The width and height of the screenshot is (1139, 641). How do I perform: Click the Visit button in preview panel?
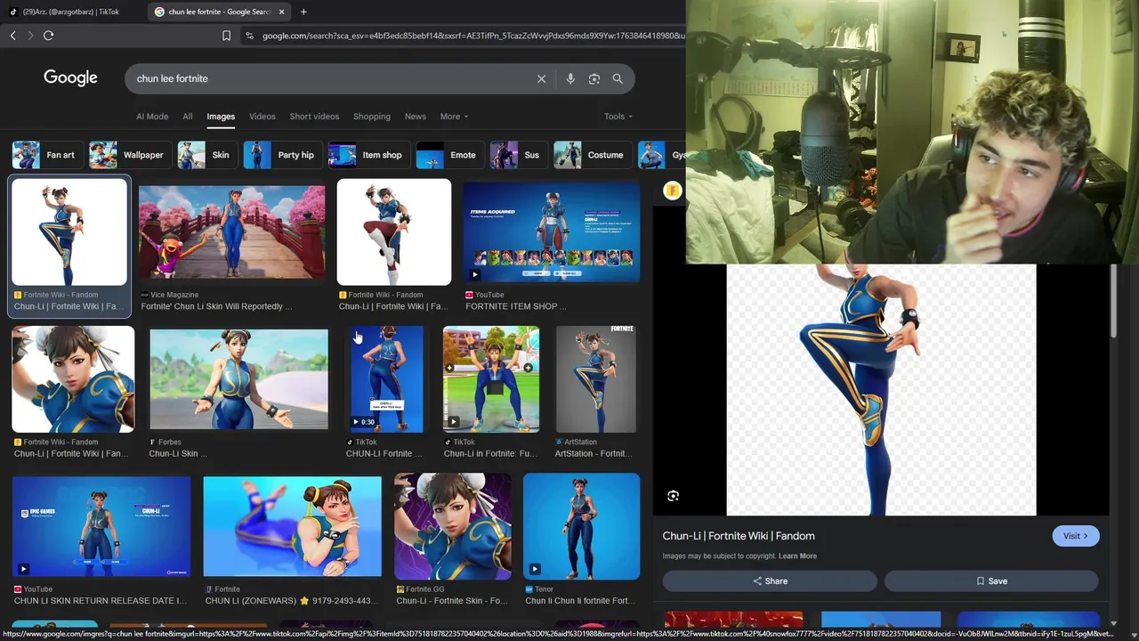[1075, 536]
